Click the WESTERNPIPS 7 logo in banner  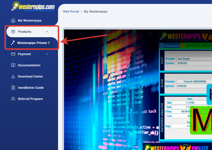186,36
